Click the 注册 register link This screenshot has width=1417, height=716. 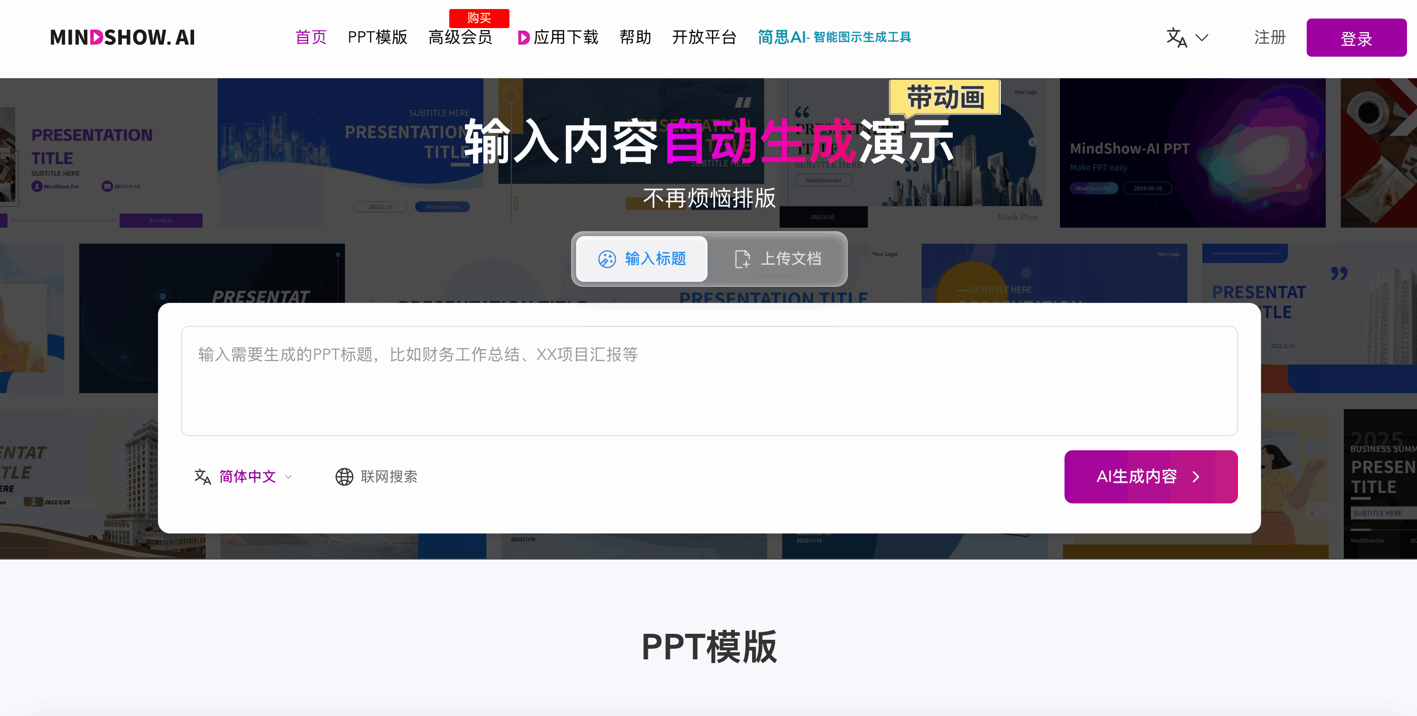[1270, 38]
